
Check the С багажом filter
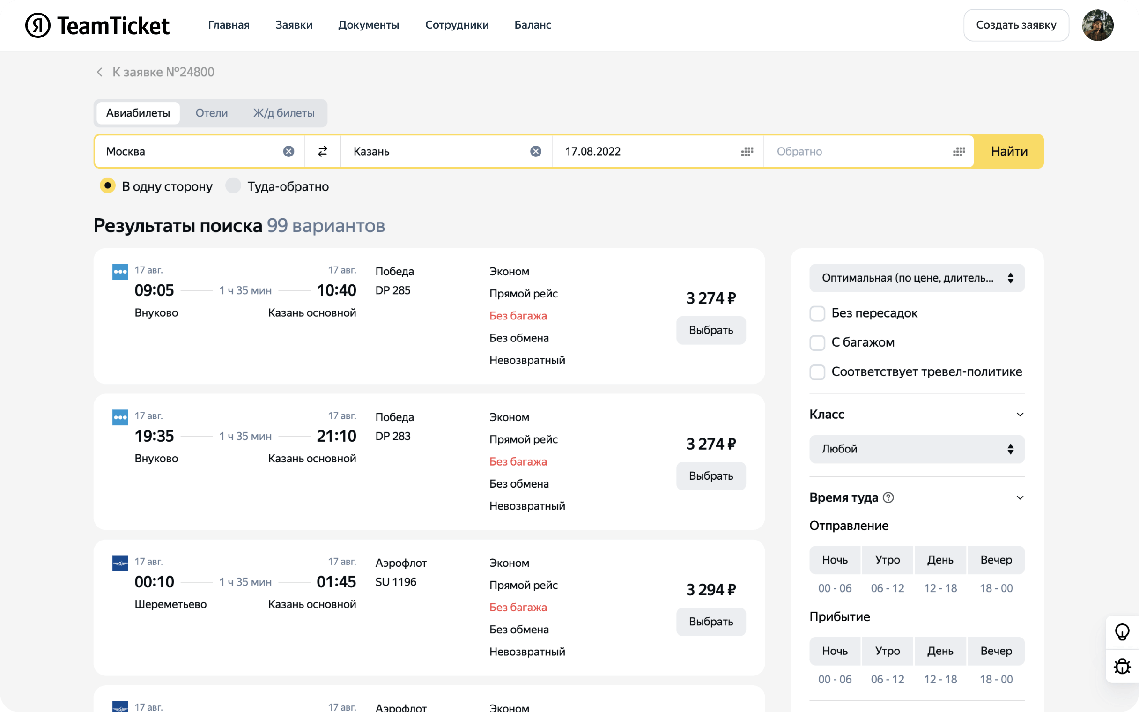[x=817, y=343]
